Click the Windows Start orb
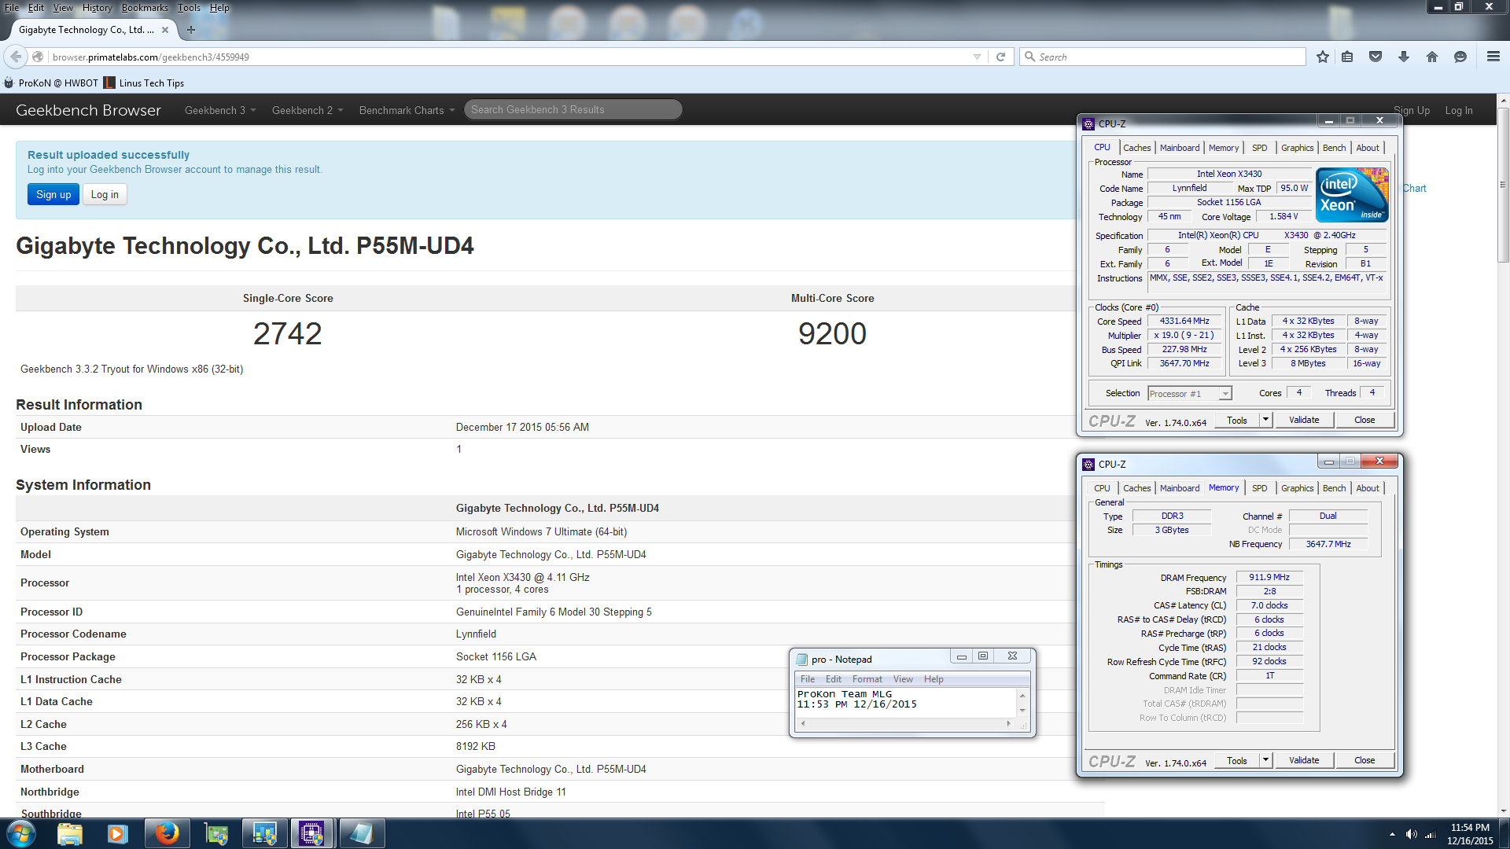The width and height of the screenshot is (1510, 849). (21, 833)
